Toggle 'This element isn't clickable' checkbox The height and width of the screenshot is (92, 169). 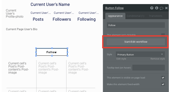(x=163, y=35)
